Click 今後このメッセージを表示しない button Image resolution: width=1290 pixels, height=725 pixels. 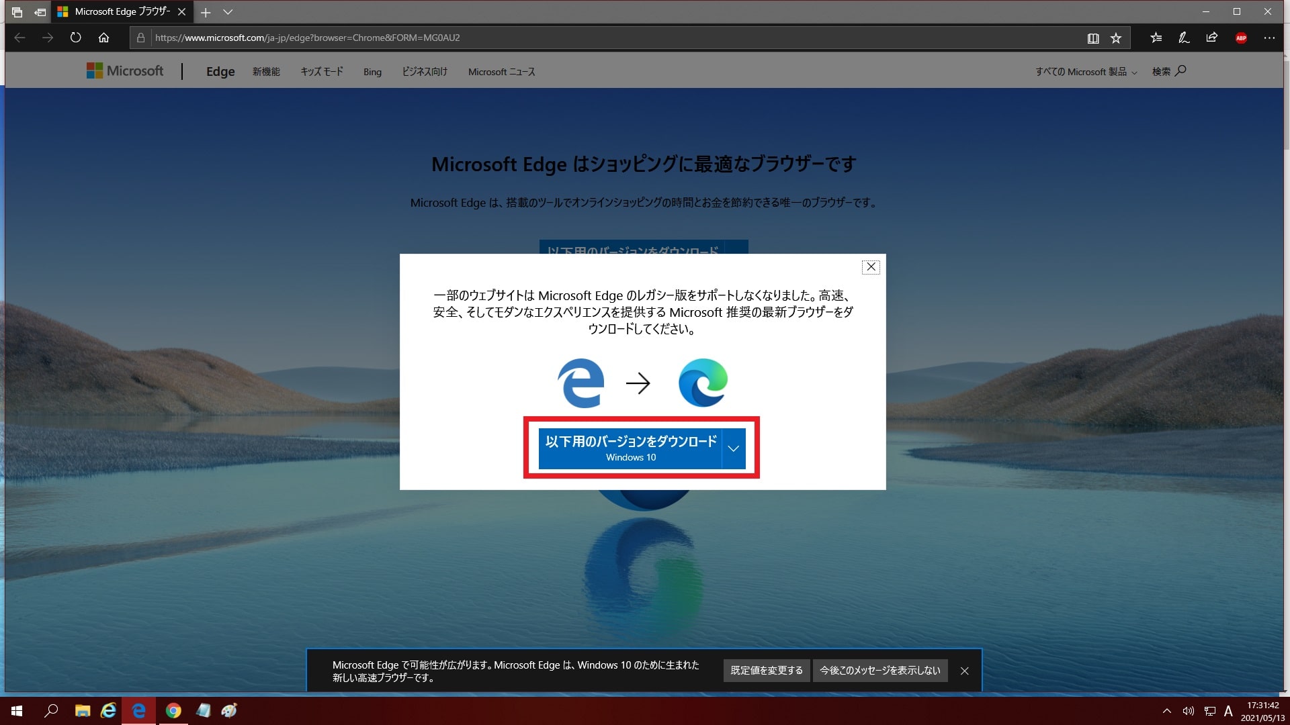(880, 671)
